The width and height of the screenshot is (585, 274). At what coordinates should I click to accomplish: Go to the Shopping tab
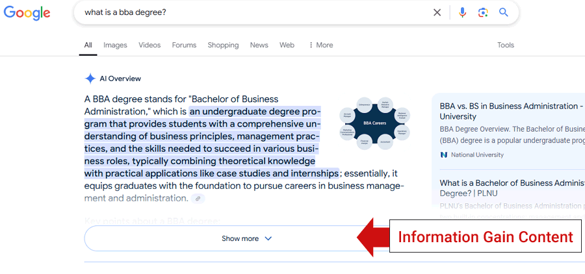(x=223, y=45)
